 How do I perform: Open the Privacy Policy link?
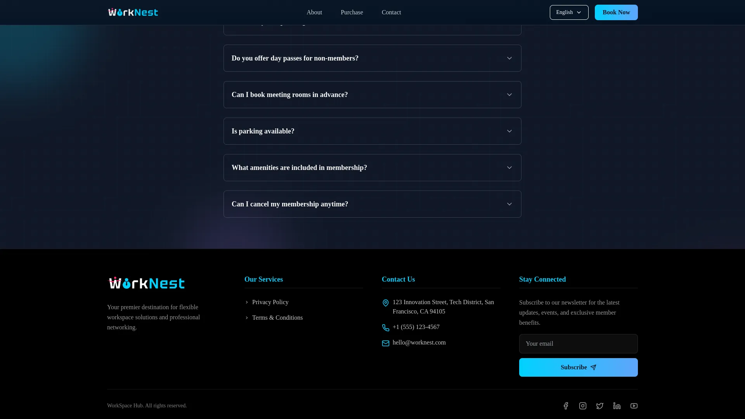(x=270, y=302)
